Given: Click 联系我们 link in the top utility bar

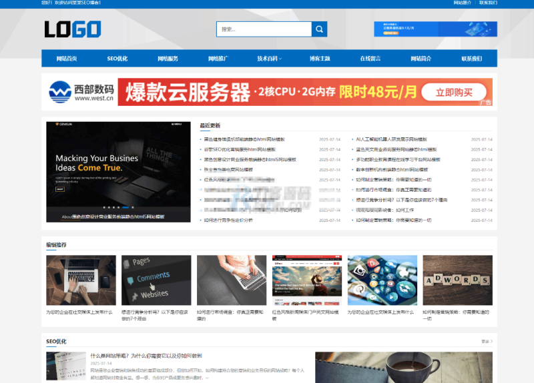Looking at the screenshot, I should [x=488, y=3].
